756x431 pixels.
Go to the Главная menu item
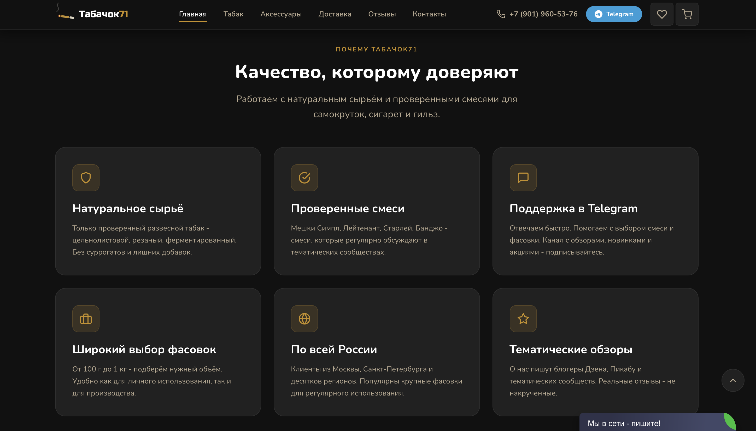tap(193, 14)
